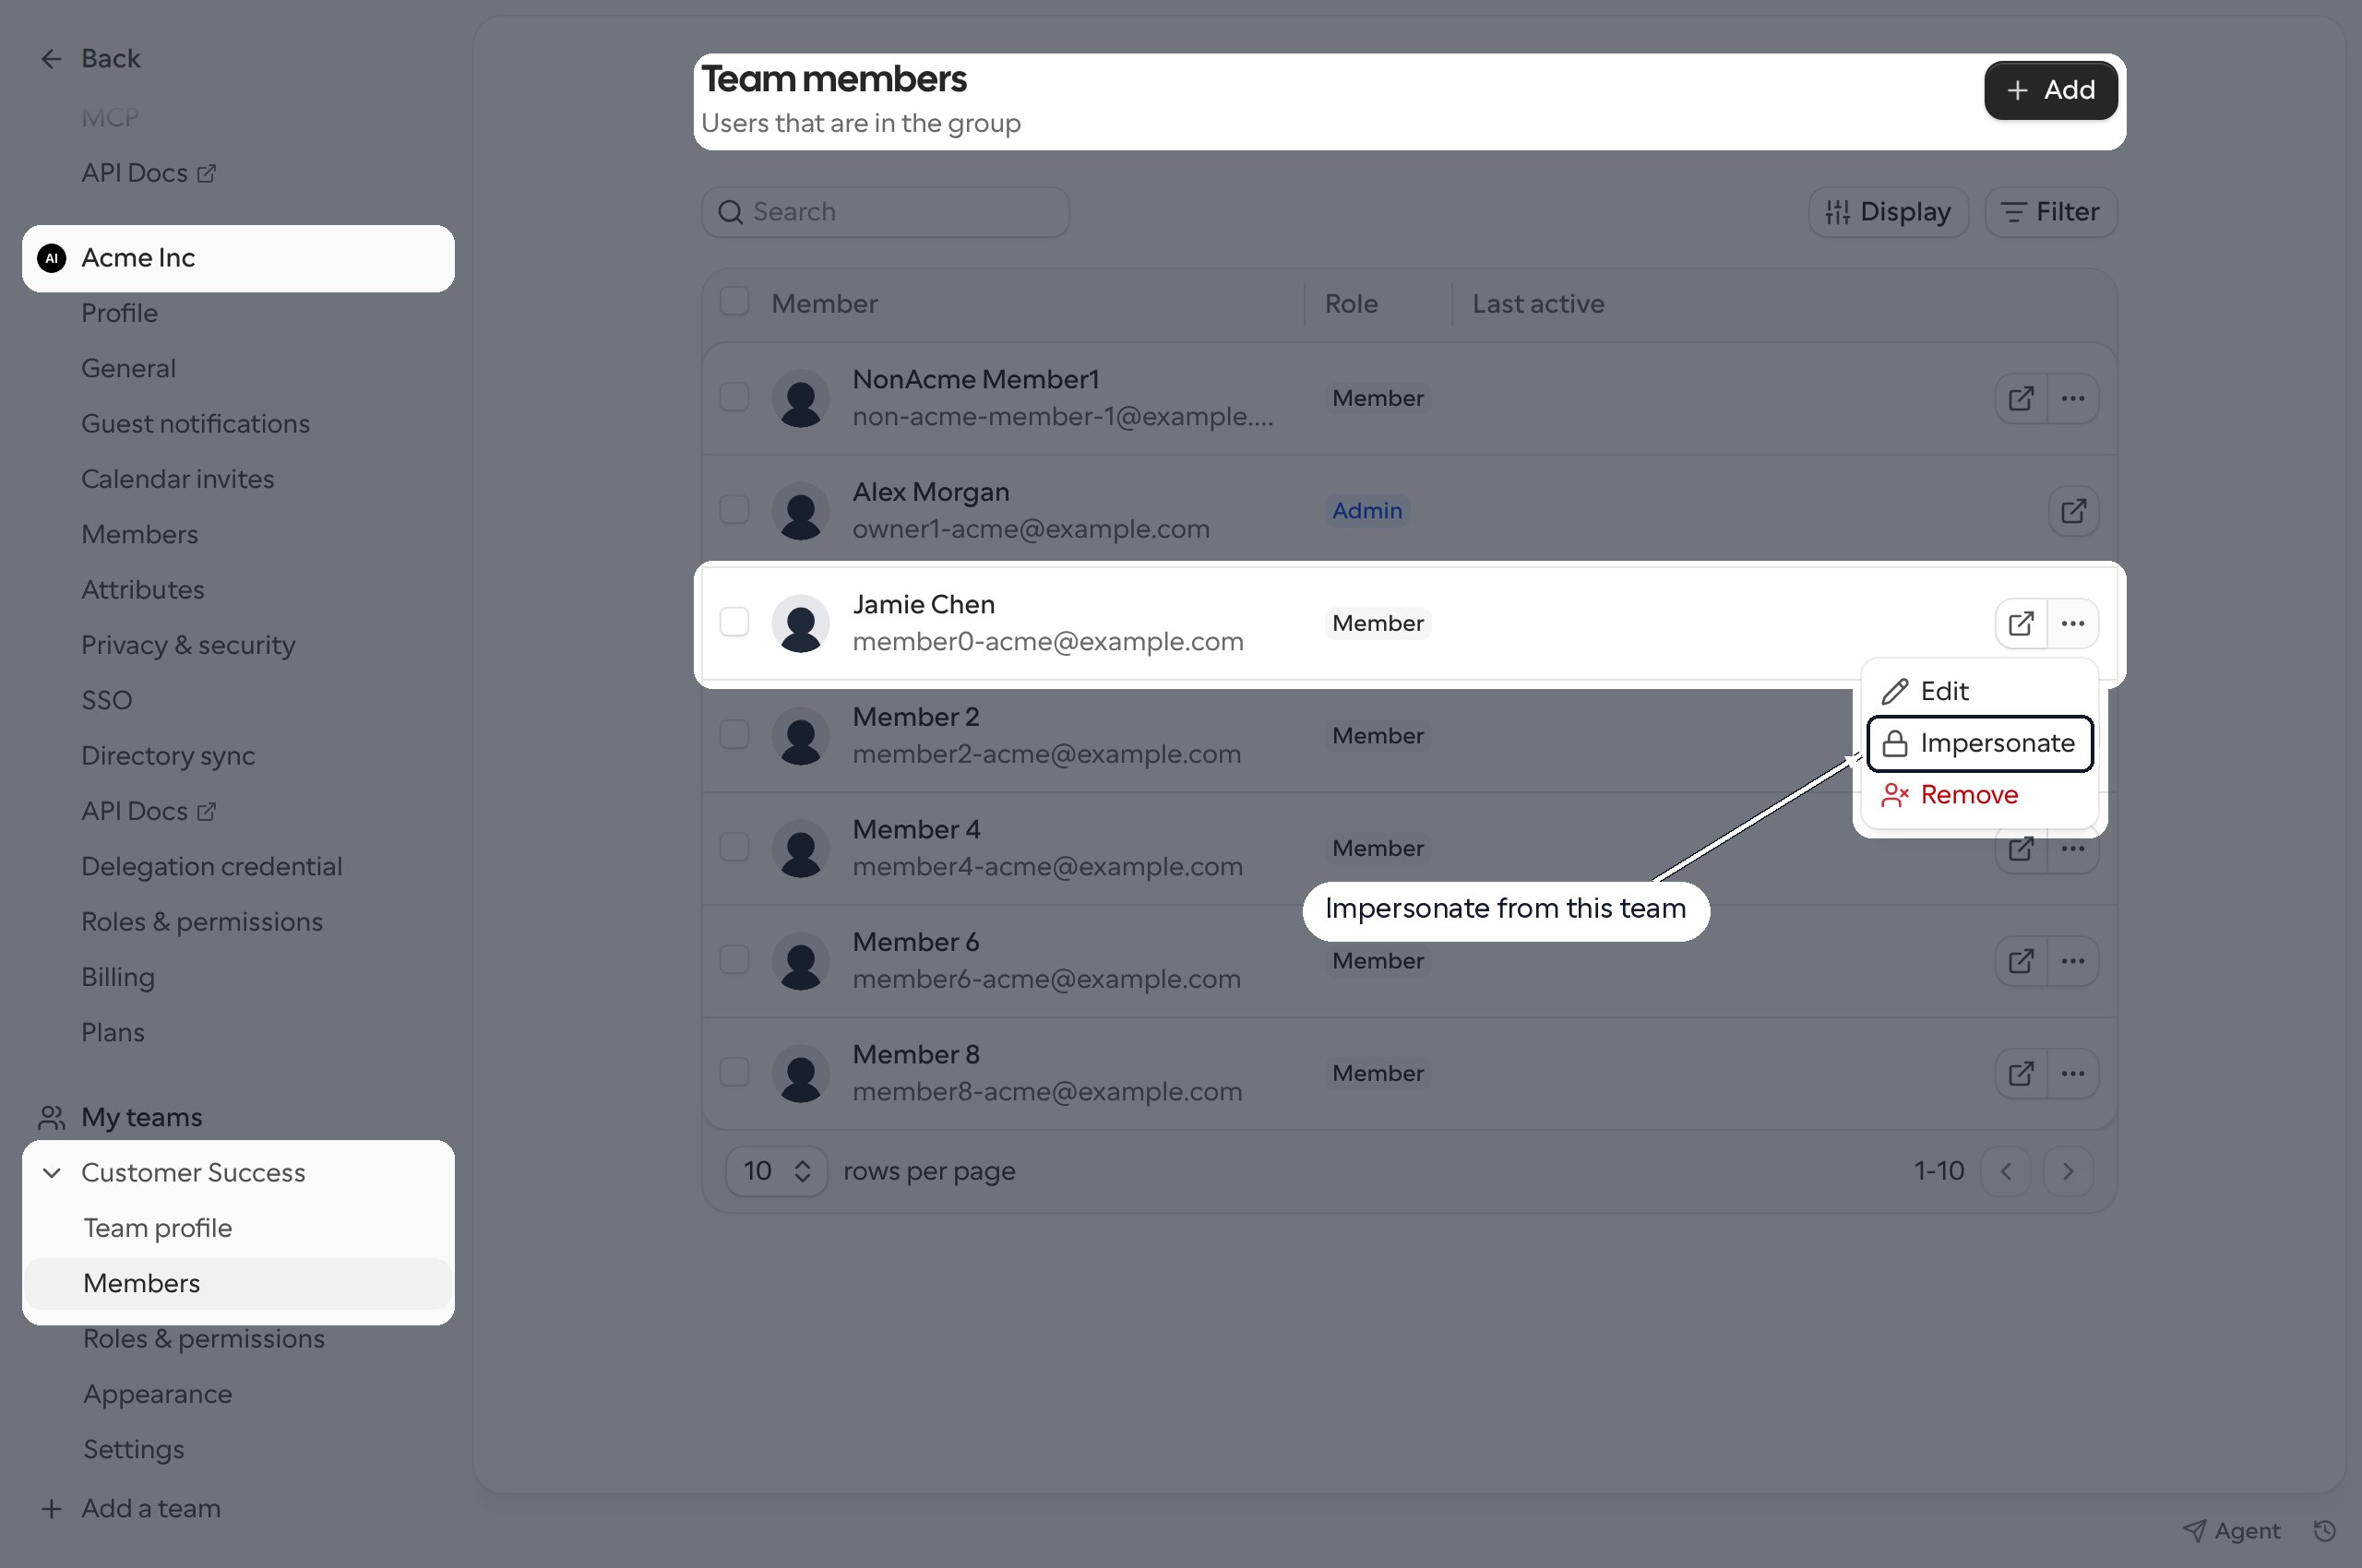Open the Roles & permissions team page

[x=204, y=1338]
